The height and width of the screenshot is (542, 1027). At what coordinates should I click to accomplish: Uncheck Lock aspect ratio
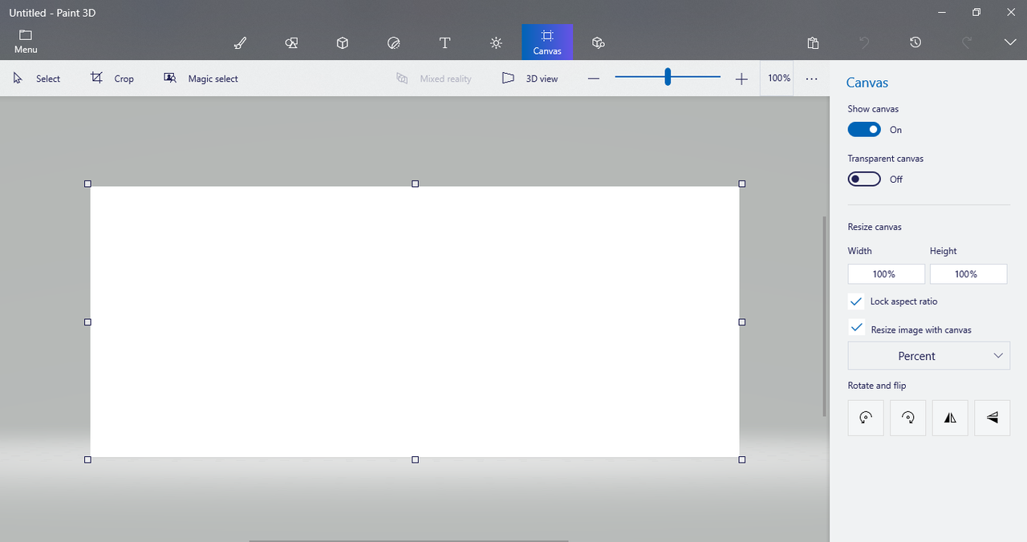pos(857,301)
